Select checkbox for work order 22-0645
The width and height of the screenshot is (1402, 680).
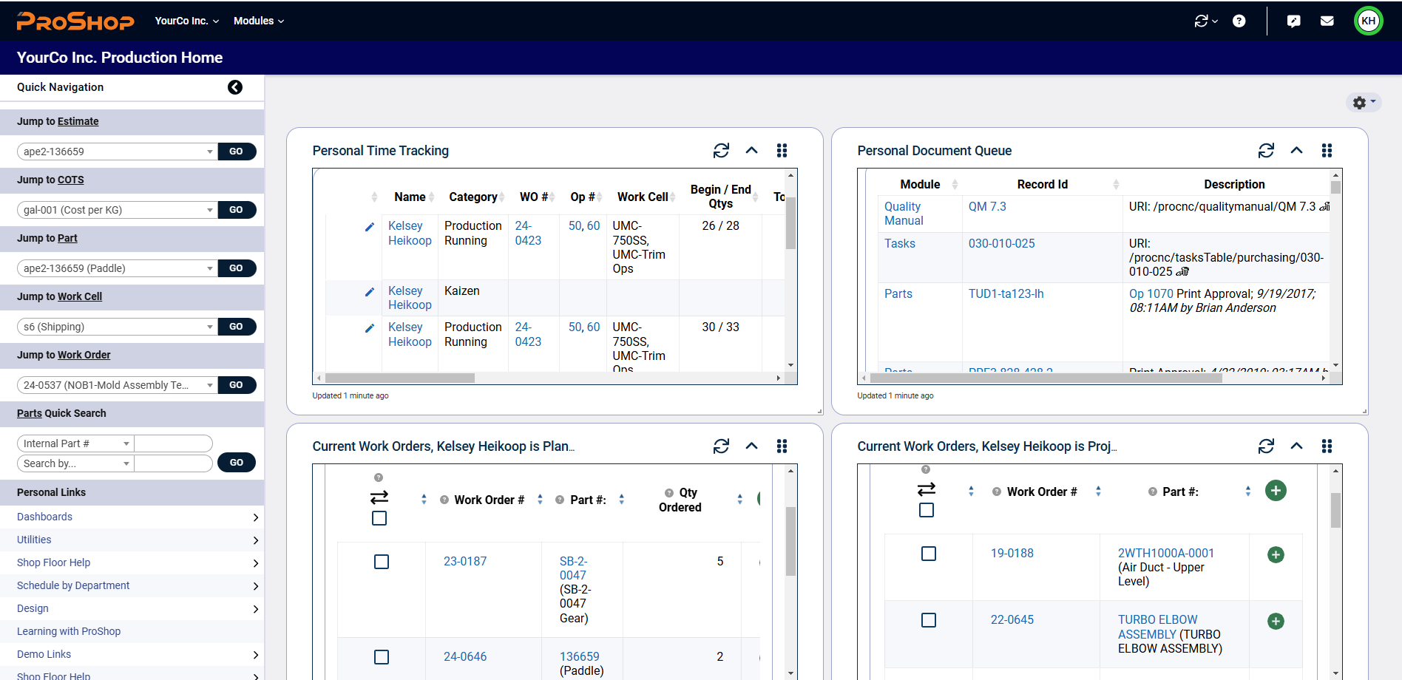(929, 620)
